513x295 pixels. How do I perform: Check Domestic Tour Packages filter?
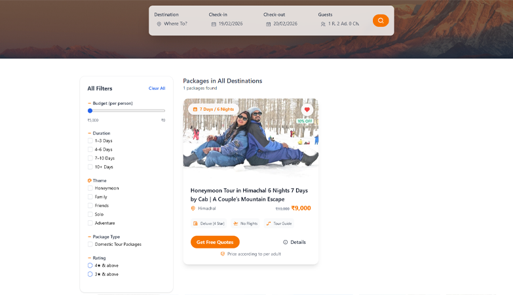90,245
